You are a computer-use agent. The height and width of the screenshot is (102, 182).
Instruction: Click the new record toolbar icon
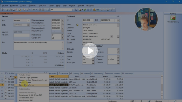tap(24, 10)
